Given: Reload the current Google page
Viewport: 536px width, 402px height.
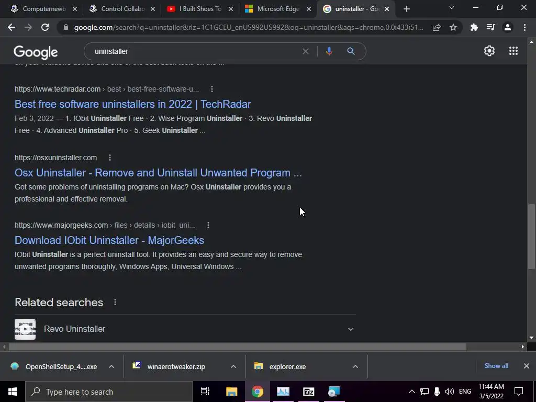Looking at the screenshot, I should [45, 27].
